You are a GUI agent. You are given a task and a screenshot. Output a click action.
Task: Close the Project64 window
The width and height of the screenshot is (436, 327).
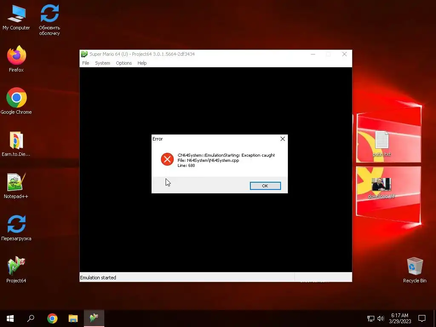coord(344,54)
